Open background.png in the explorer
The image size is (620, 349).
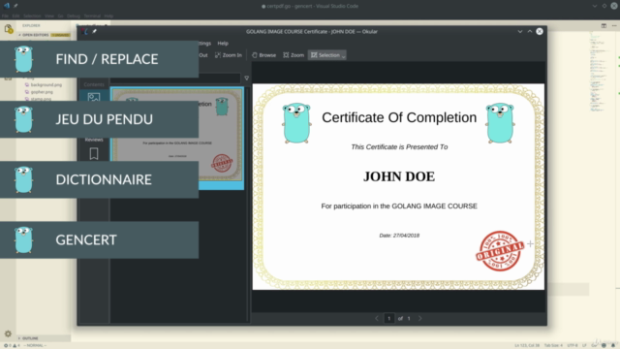(46, 84)
